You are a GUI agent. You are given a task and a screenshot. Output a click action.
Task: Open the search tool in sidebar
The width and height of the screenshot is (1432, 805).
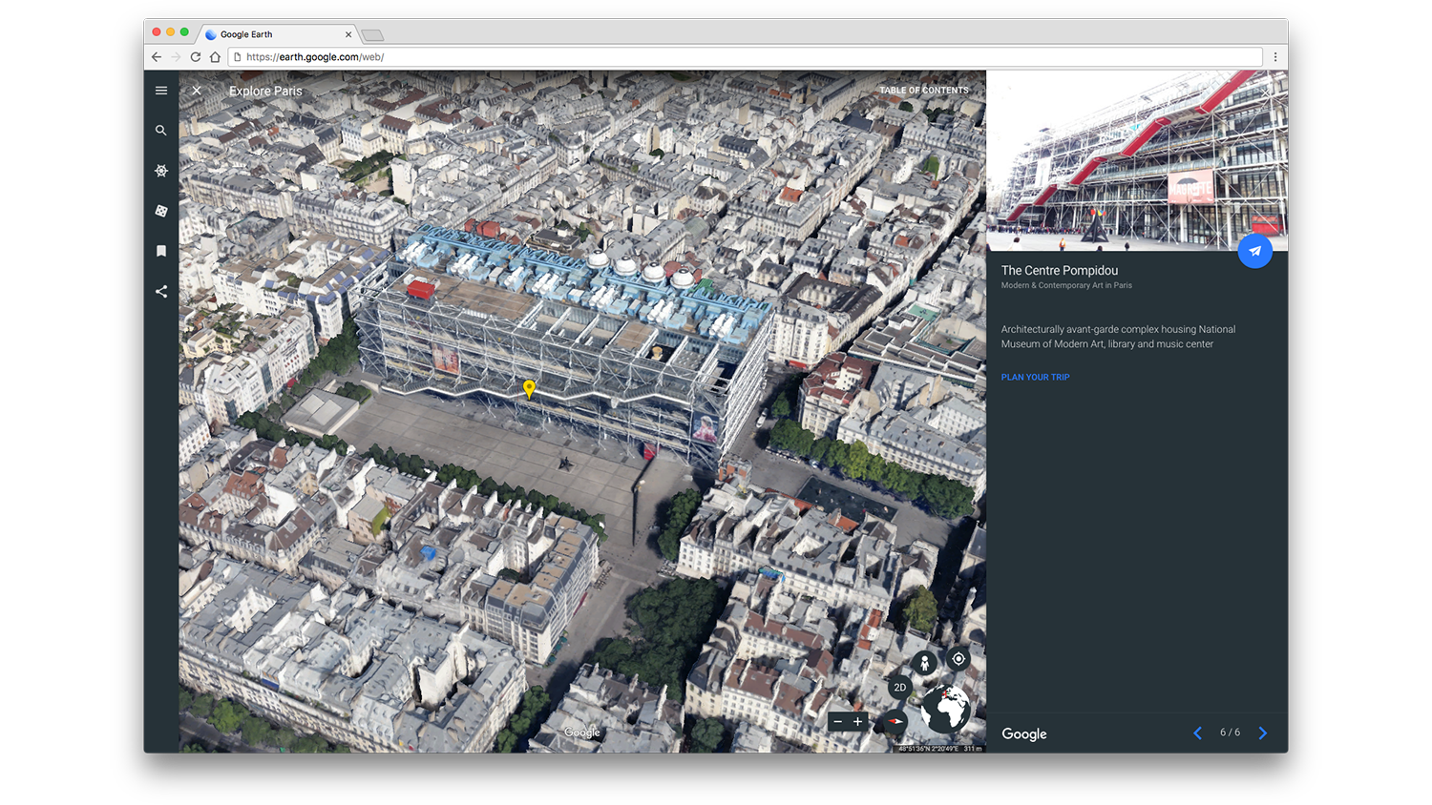(161, 131)
